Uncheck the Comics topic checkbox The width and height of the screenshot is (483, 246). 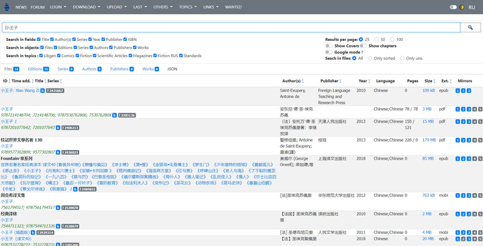point(59,56)
